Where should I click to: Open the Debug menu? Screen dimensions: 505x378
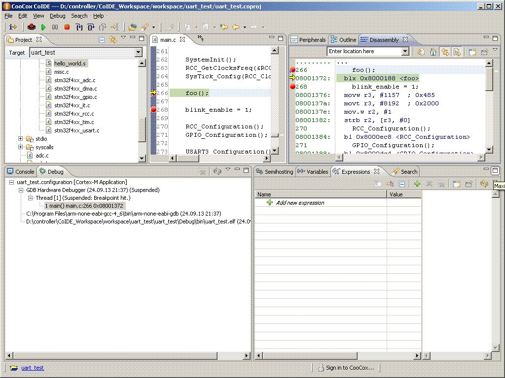point(57,16)
